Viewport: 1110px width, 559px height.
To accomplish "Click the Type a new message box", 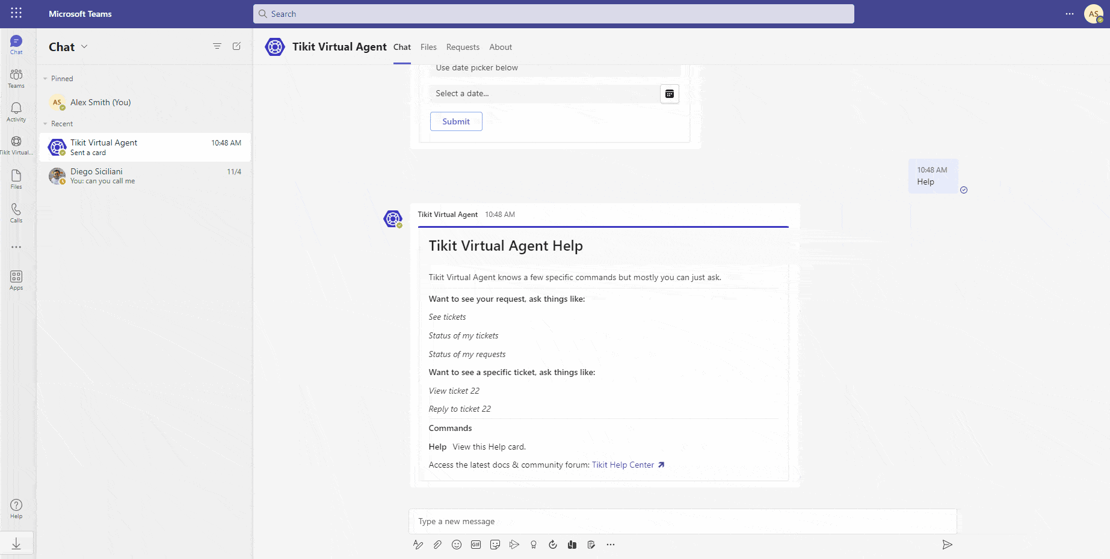I will coord(683,521).
